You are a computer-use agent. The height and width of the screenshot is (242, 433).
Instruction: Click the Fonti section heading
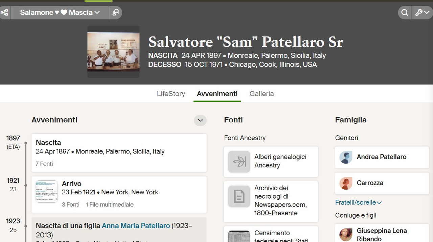pos(233,120)
